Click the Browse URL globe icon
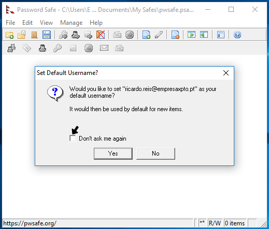 [x=130, y=35]
